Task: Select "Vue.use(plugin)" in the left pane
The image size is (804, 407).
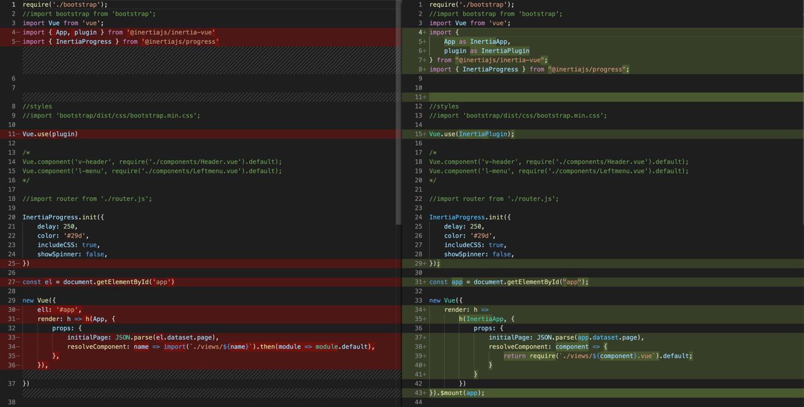Action: pyautogui.click(x=50, y=134)
